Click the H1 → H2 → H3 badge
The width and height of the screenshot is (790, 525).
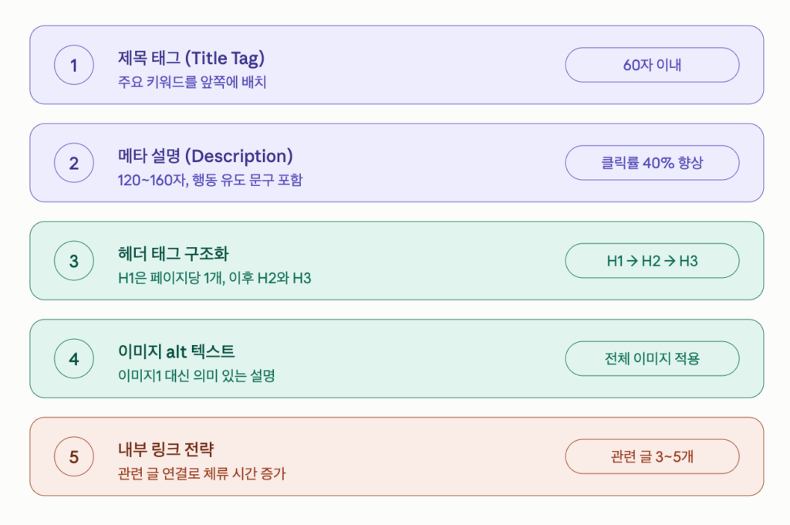pyautogui.click(x=653, y=261)
